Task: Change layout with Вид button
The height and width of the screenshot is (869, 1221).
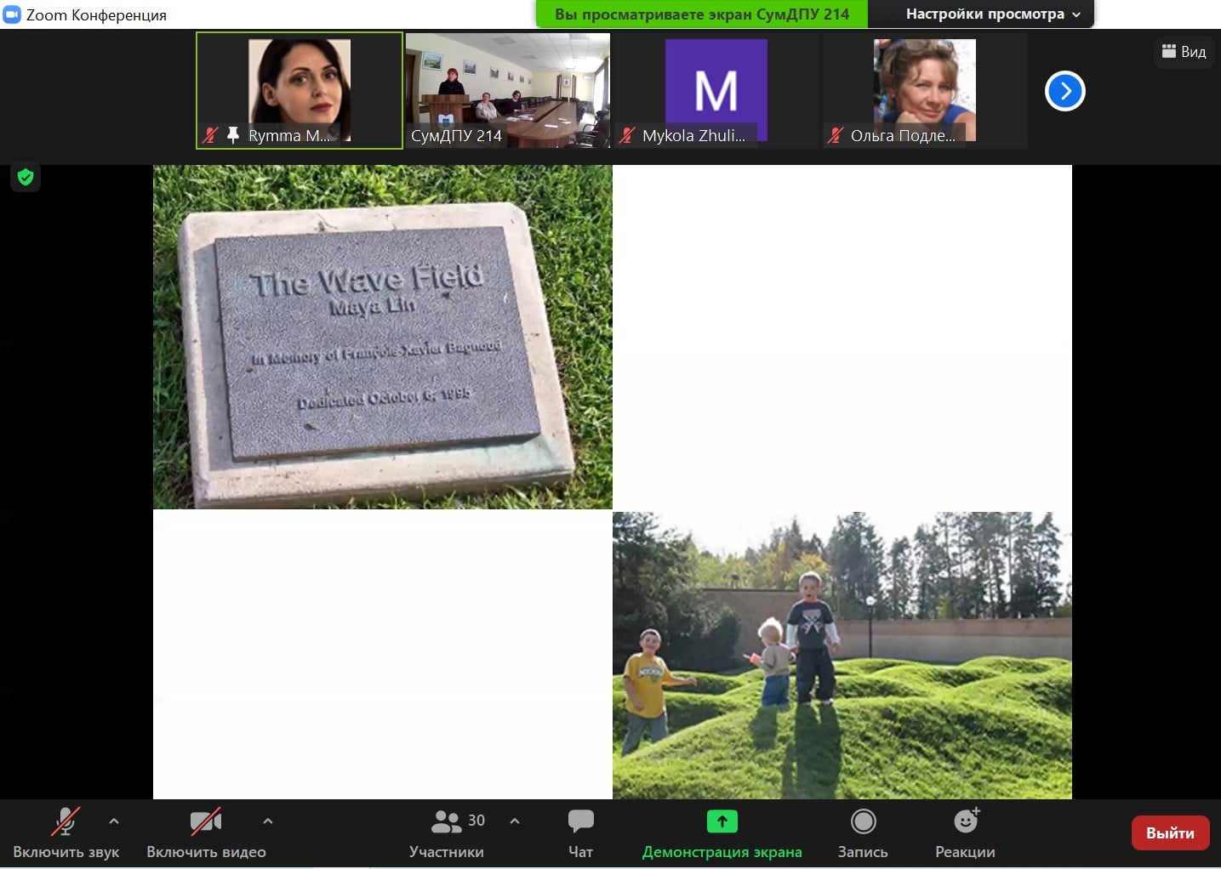Action: click(1184, 52)
